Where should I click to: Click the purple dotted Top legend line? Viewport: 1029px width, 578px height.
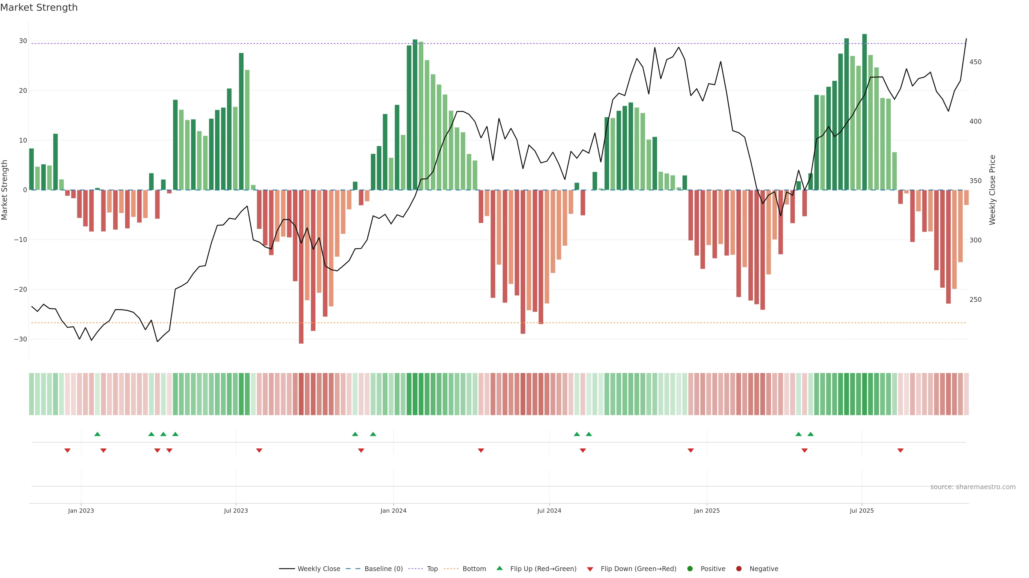pos(415,569)
